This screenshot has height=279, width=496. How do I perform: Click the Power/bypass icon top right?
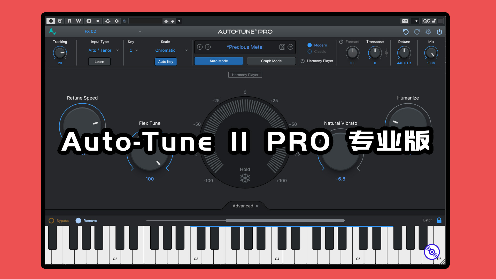pyautogui.click(x=440, y=32)
